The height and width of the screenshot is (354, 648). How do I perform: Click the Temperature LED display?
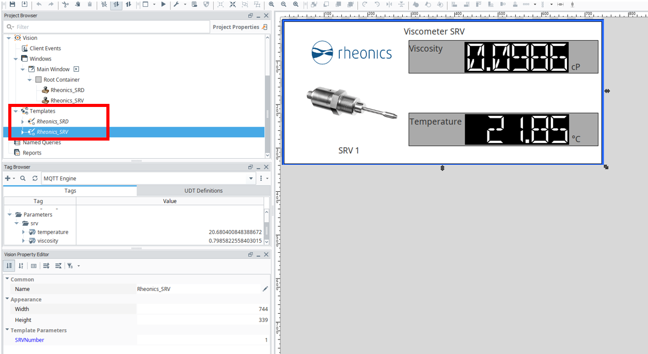(x=516, y=129)
